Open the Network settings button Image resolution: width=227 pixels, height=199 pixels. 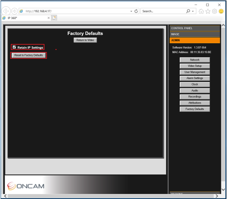195,60
